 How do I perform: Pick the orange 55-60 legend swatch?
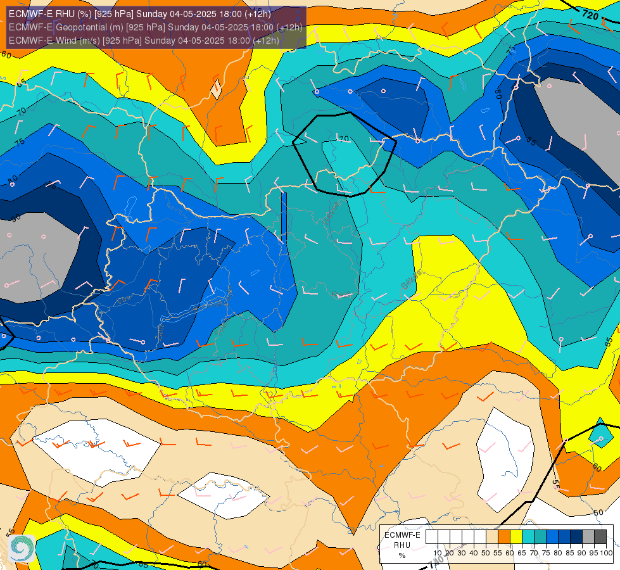(x=504, y=536)
